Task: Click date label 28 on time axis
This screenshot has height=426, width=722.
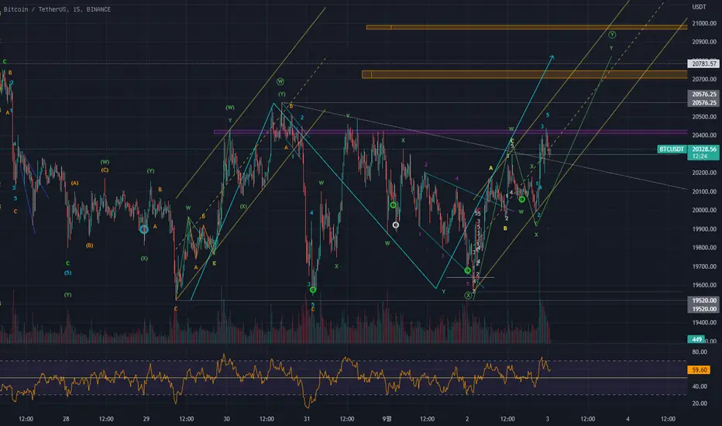Action: pos(67,418)
